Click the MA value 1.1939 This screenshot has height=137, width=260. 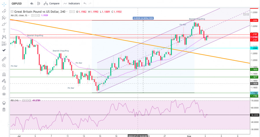44,15
